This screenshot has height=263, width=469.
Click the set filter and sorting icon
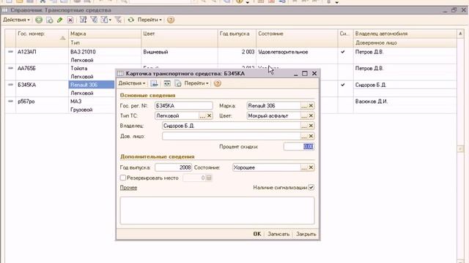83,20
